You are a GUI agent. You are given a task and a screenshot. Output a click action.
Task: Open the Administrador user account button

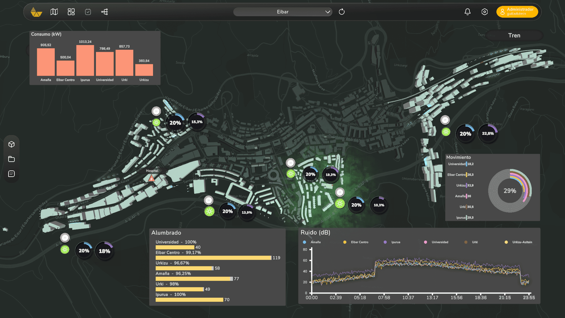click(517, 12)
